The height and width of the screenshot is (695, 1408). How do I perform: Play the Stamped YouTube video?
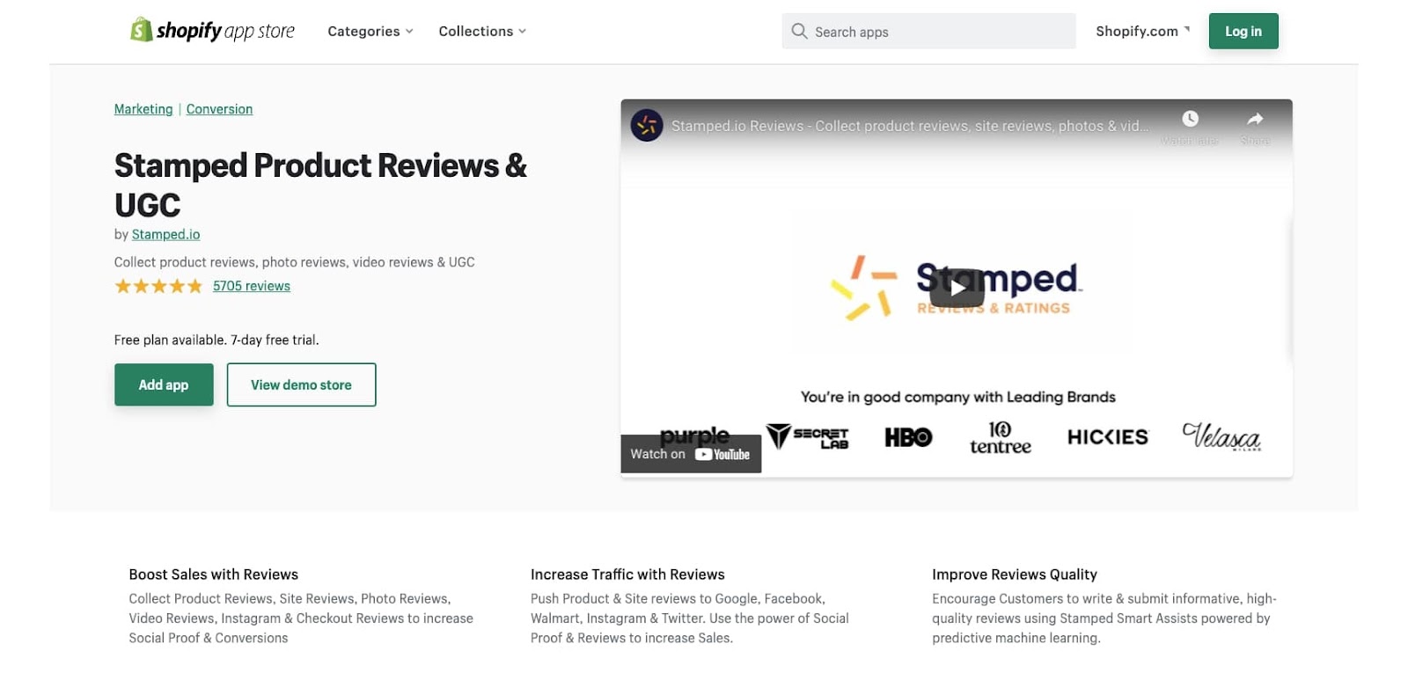click(x=957, y=288)
